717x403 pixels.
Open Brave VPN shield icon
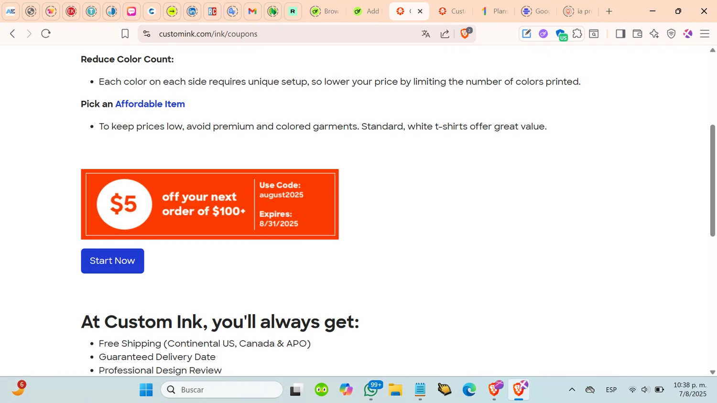point(671,34)
